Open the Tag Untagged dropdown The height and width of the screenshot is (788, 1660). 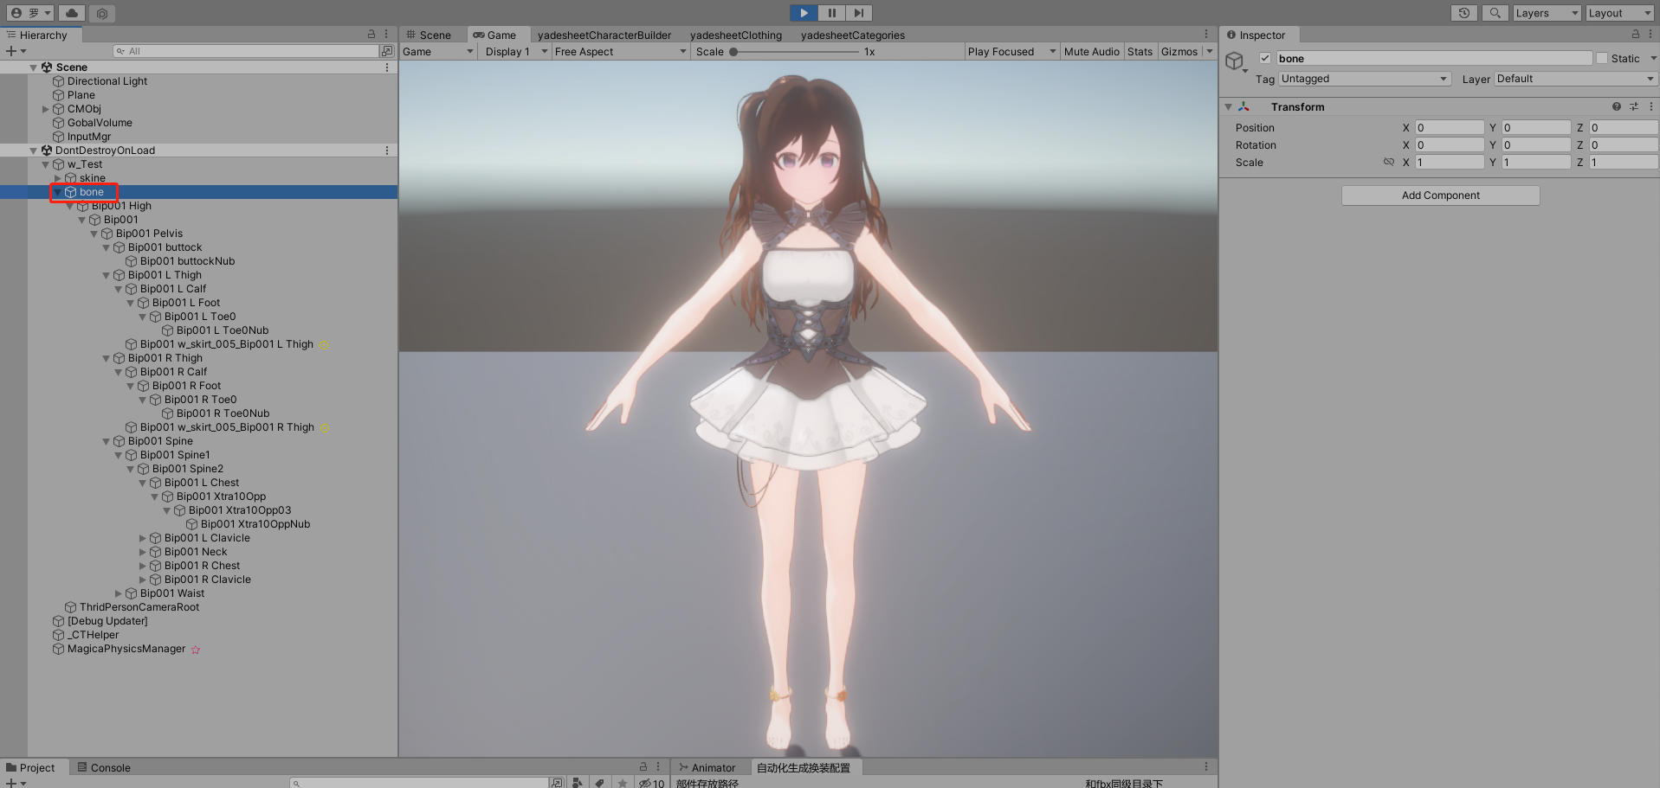(1365, 79)
